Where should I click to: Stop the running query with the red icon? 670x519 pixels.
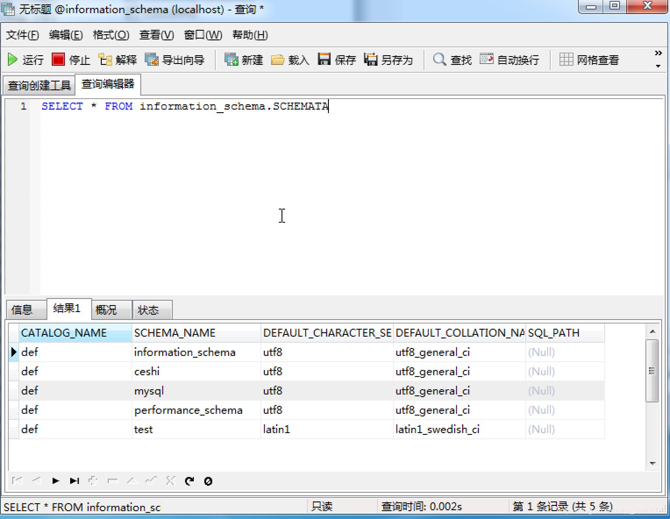coord(58,59)
